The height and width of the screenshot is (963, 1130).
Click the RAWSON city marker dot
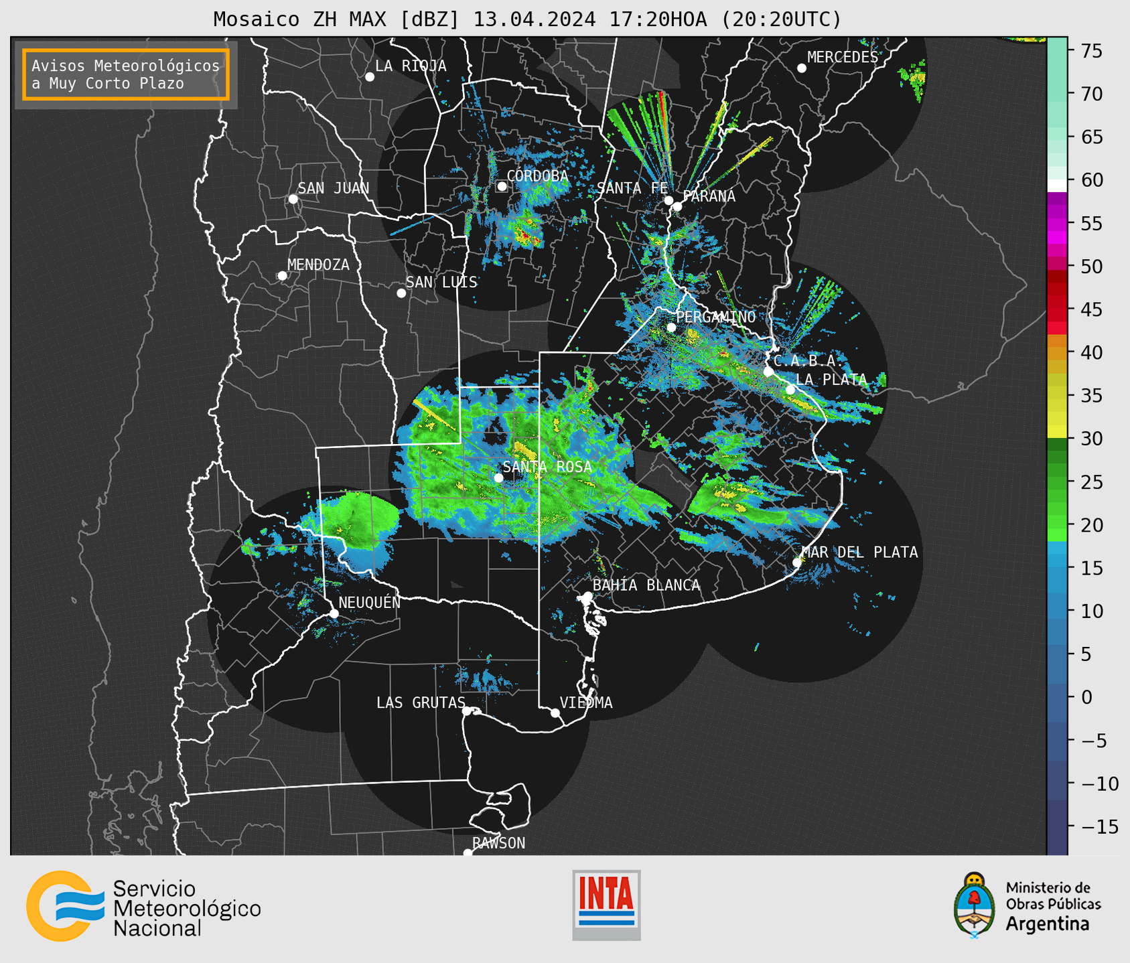click(468, 853)
